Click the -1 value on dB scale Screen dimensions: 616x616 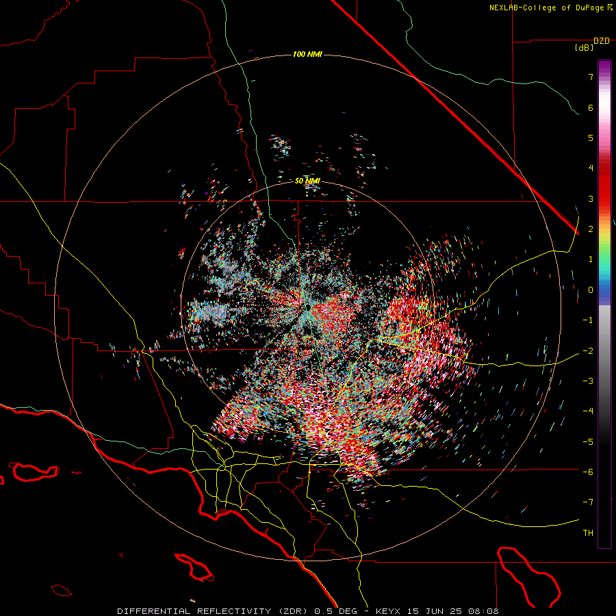588,320
